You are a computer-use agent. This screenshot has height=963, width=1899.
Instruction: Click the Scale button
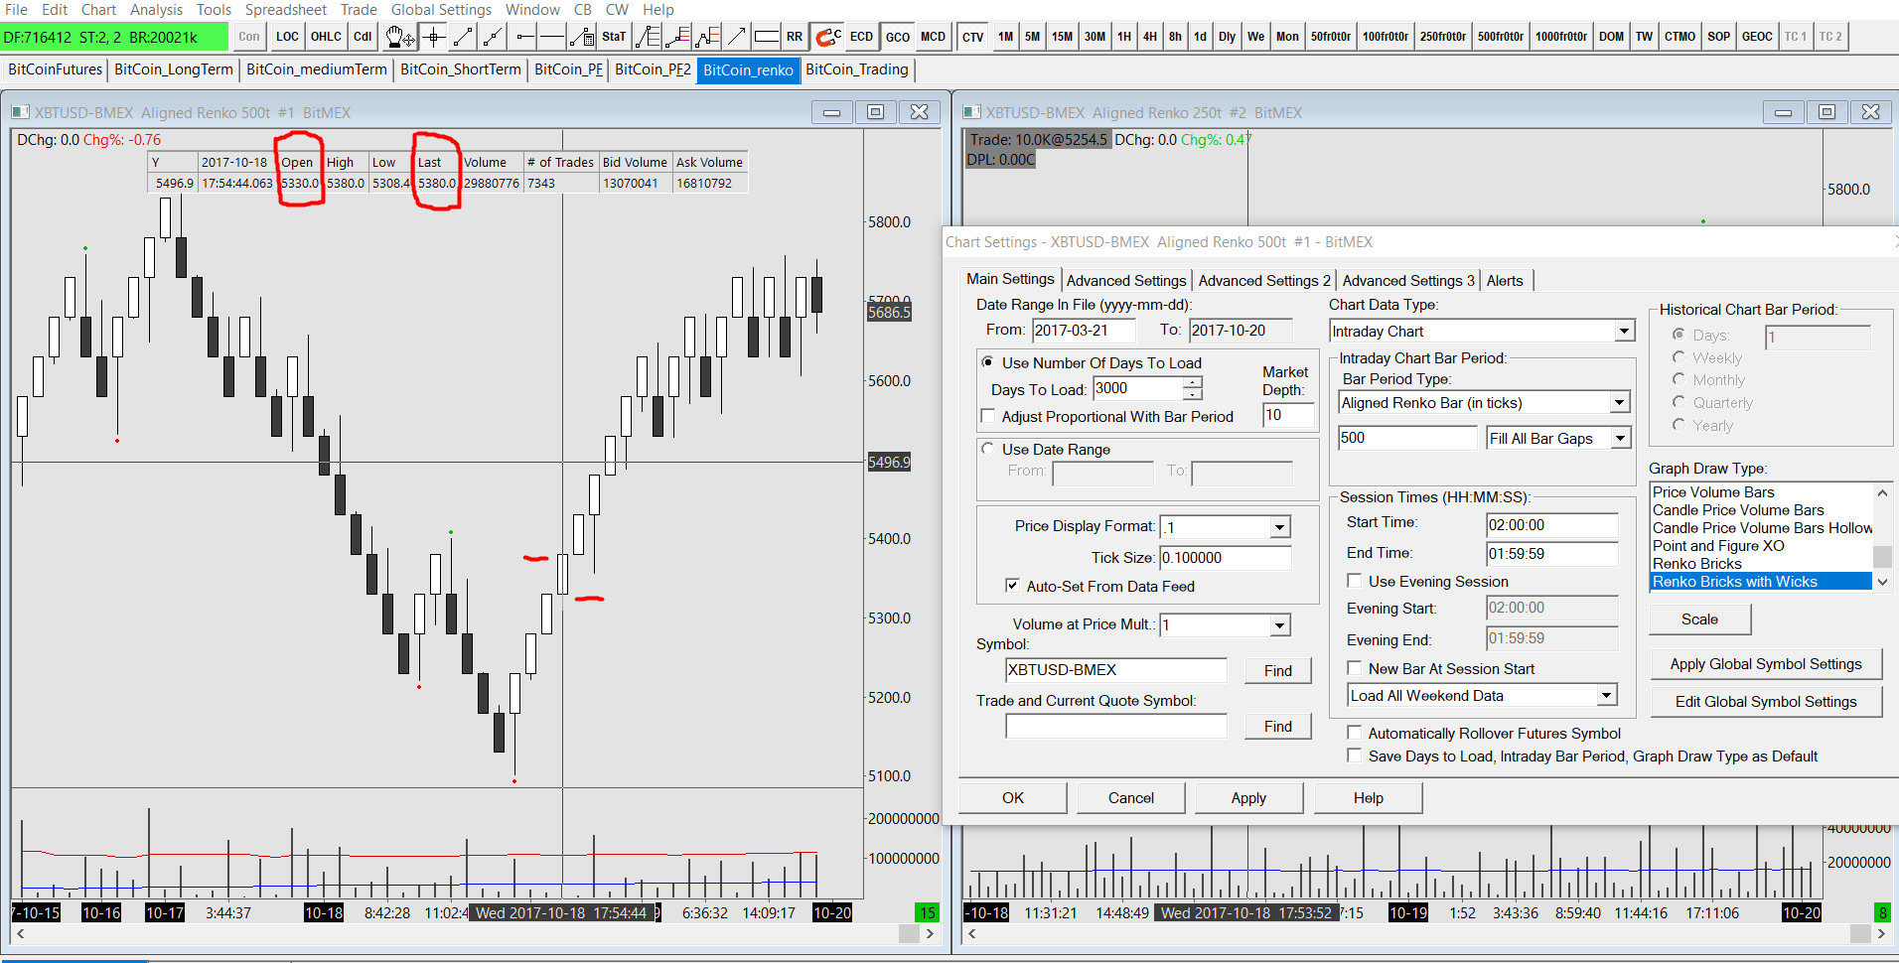(1699, 619)
